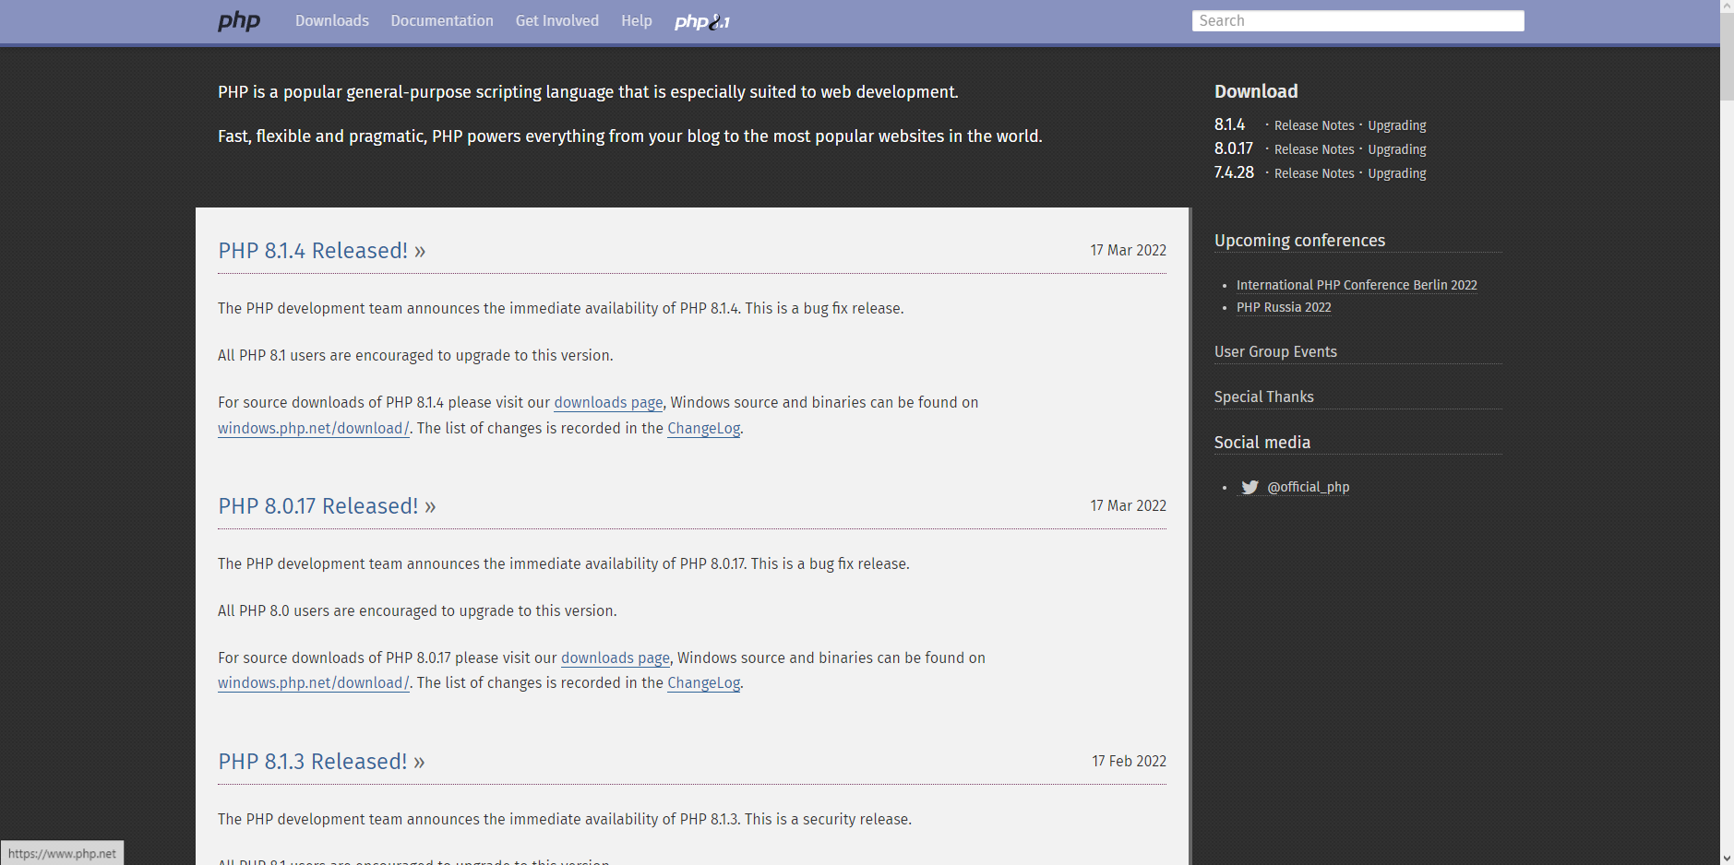Open the PHP Russia 2022 link

coord(1283,307)
